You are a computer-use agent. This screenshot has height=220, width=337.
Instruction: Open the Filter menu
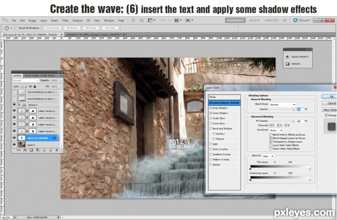[65, 20]
